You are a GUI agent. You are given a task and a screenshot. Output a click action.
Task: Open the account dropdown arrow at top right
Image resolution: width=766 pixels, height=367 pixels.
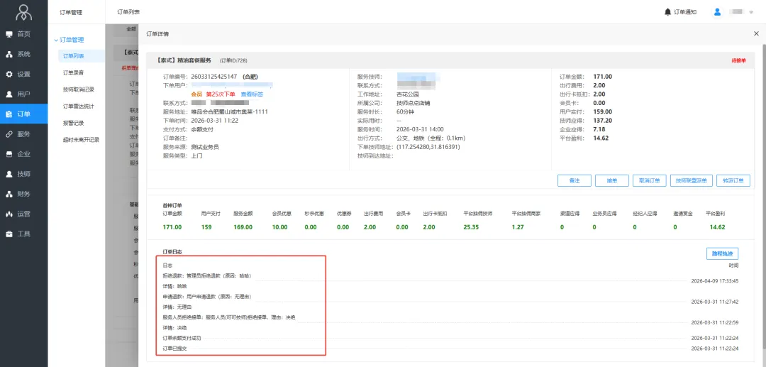coord(751,13)
